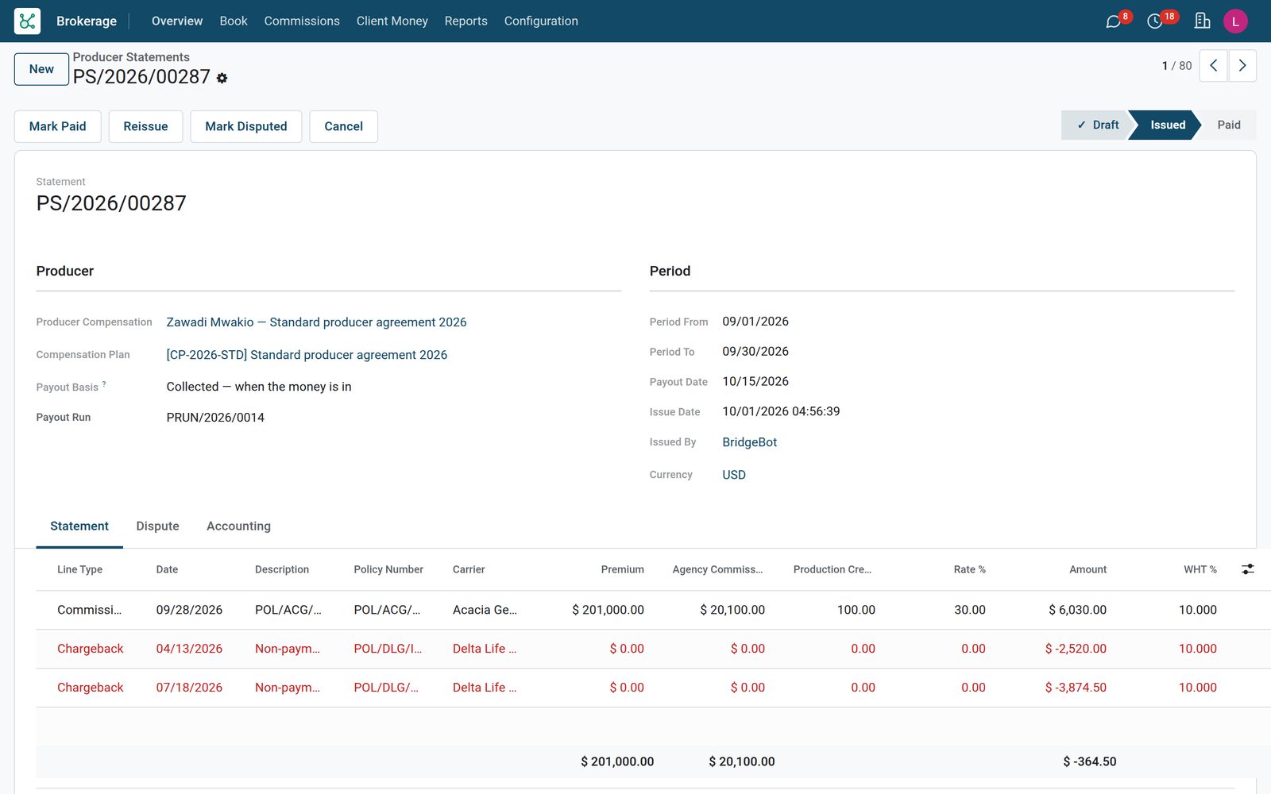The height and width of the screenshot is (794, 1271).
Task: Click the Mark Paid button
Action: pos(58,126)
